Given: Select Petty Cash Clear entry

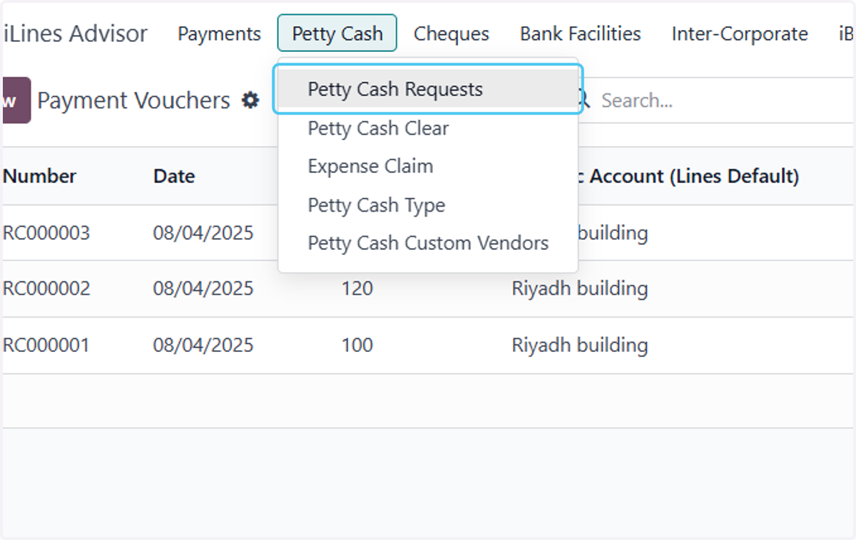Looking at the screenshot, I should point(428,128).
